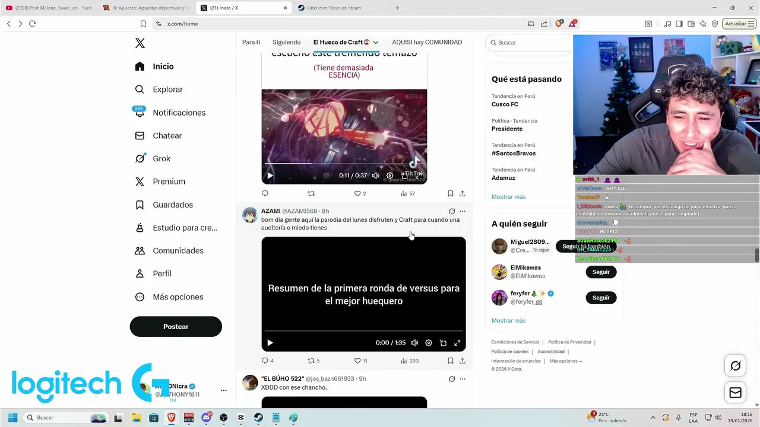
Task: Open Discord from Windows taskbar
Action: [207, 418]
